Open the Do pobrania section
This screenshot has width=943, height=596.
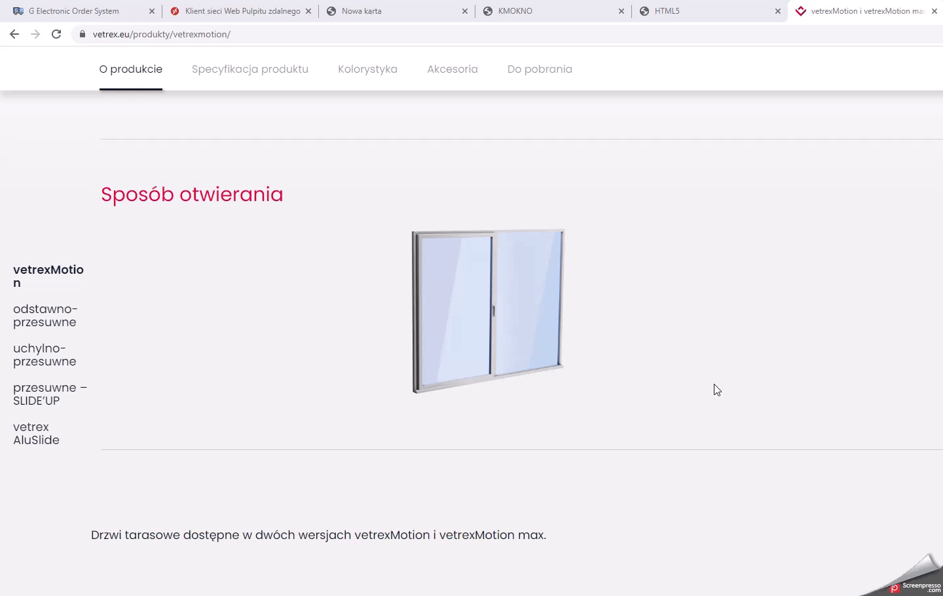[540, 69]
